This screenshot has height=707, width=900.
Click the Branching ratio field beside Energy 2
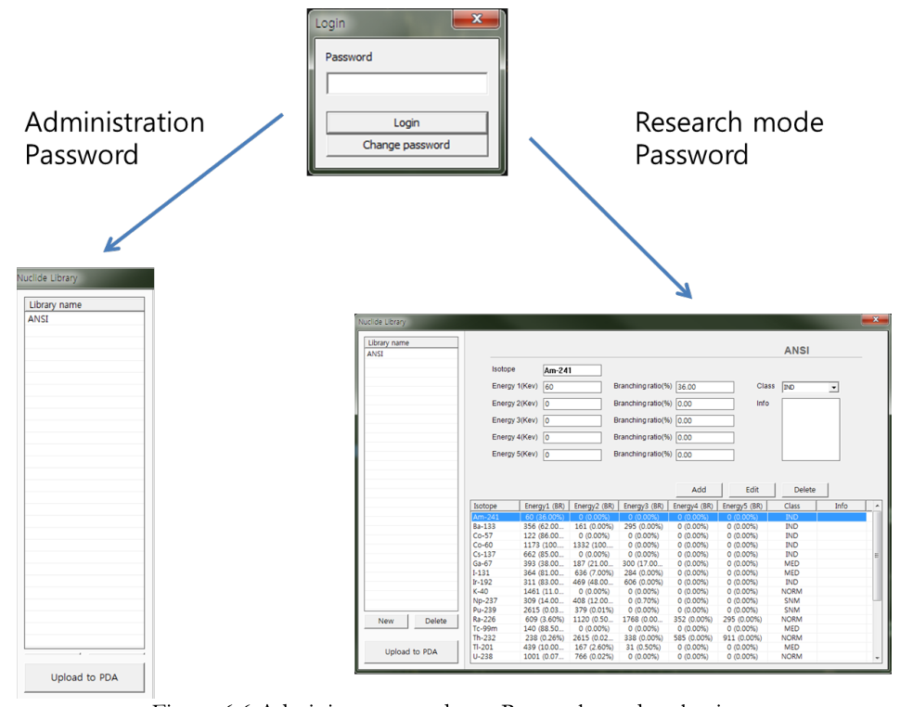click(705, 404)
